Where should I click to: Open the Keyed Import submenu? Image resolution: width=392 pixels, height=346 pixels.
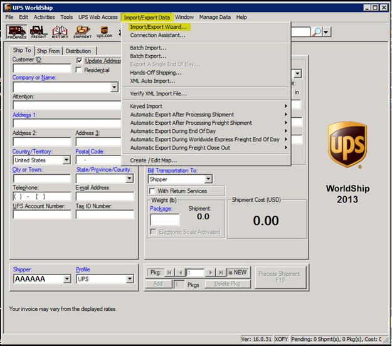tap(146, 107)
